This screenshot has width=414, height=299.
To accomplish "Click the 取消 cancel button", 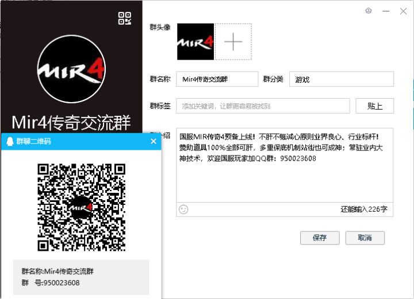I will [x=365, y=238].
